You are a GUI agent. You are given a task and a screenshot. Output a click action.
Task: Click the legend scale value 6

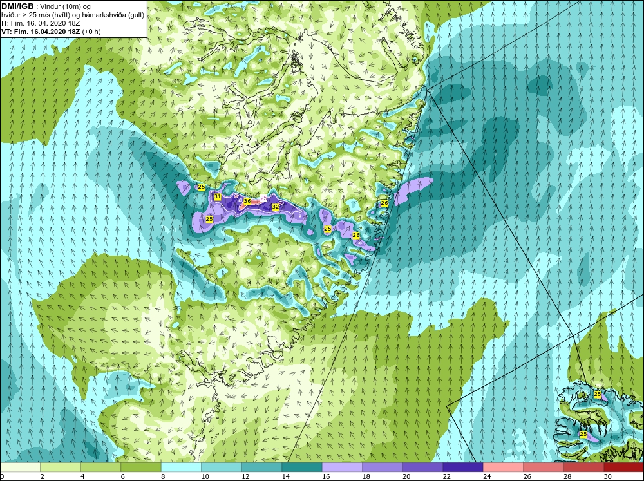click(x=124, y=476)
